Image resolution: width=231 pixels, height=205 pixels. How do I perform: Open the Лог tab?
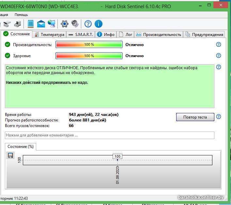click(125, 35)
